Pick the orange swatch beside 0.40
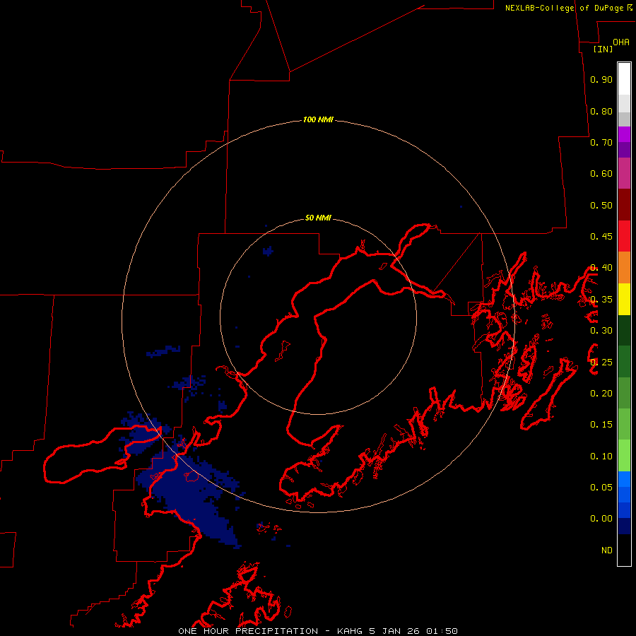 624,267
